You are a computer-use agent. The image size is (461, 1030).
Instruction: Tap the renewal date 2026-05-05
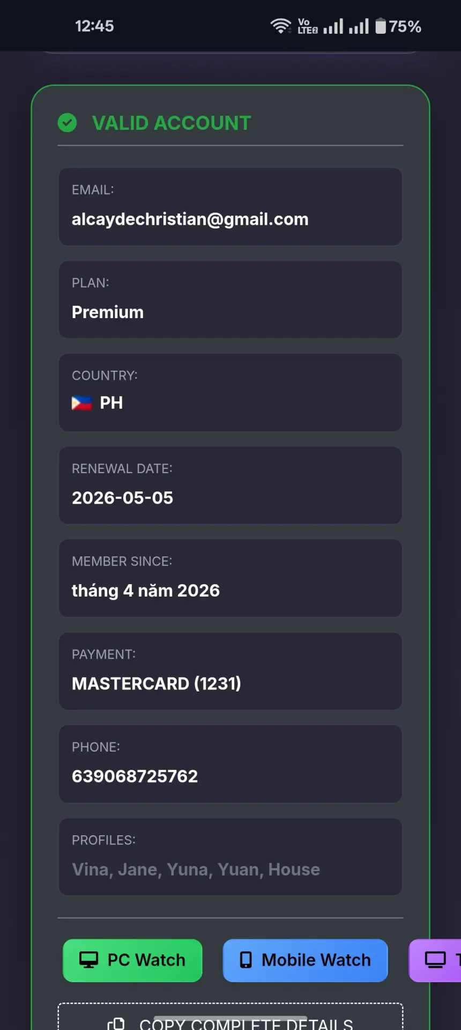pos(123,498)
